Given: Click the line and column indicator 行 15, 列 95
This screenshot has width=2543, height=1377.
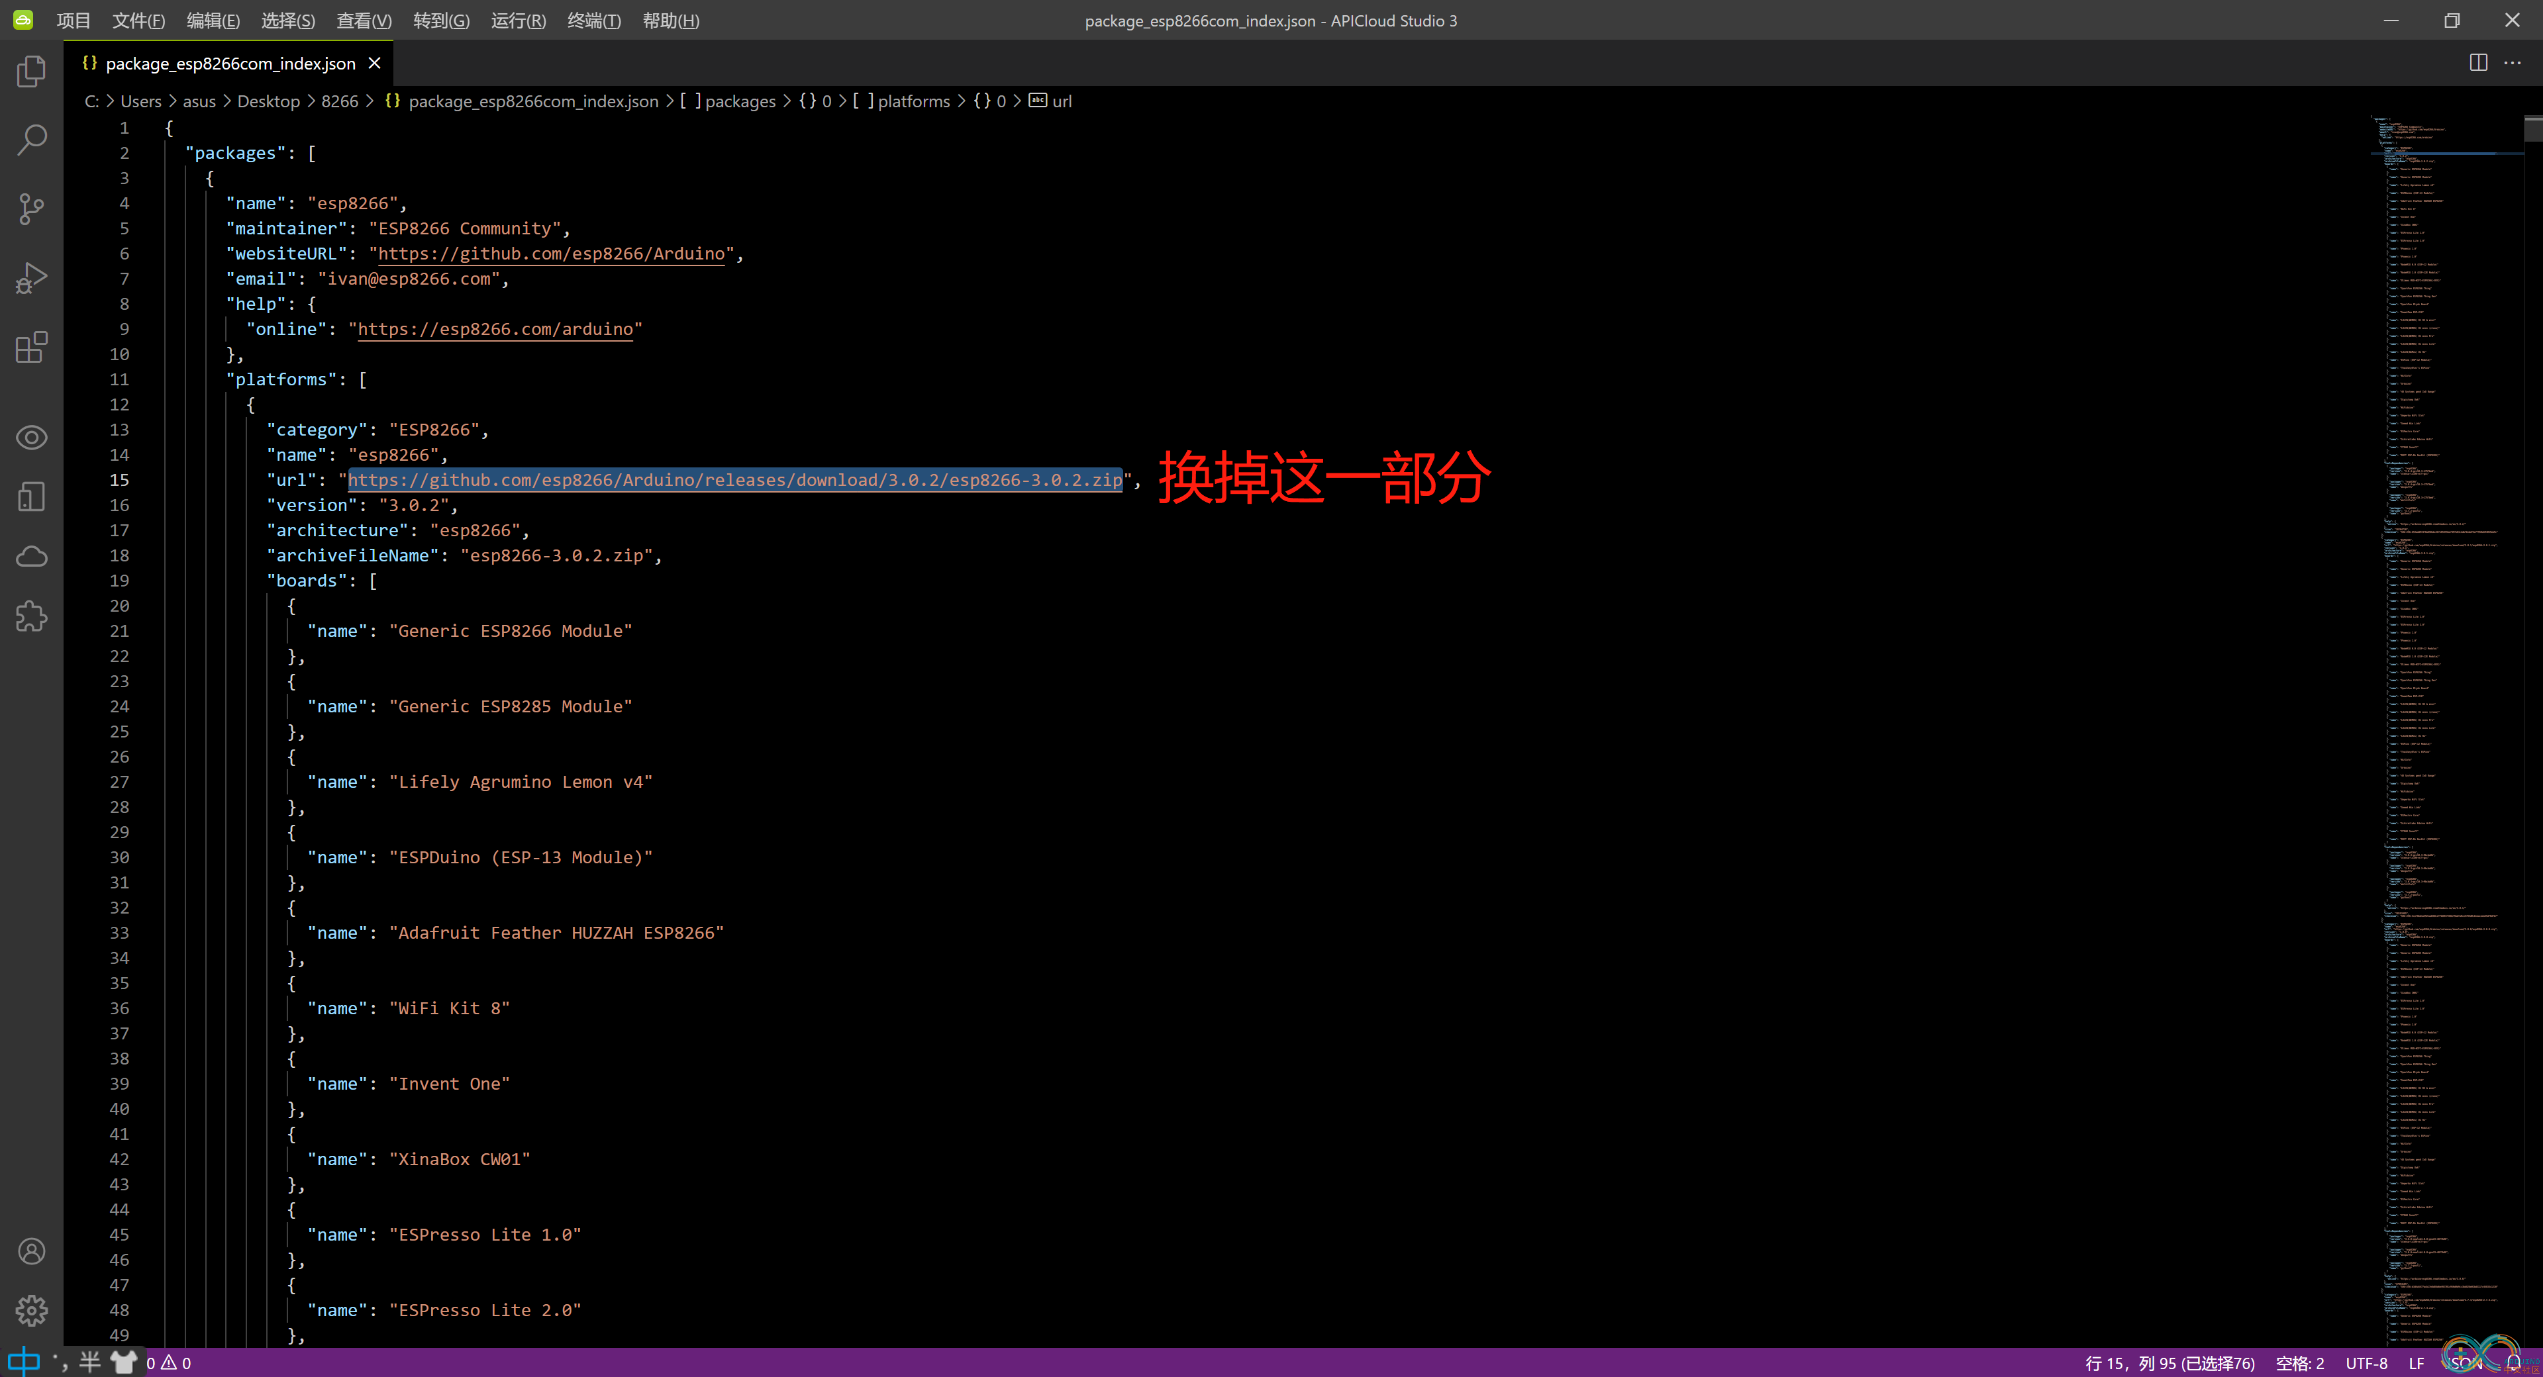Looking at the screenshot, I should pyautogui.click(x=2169, y=1363).
